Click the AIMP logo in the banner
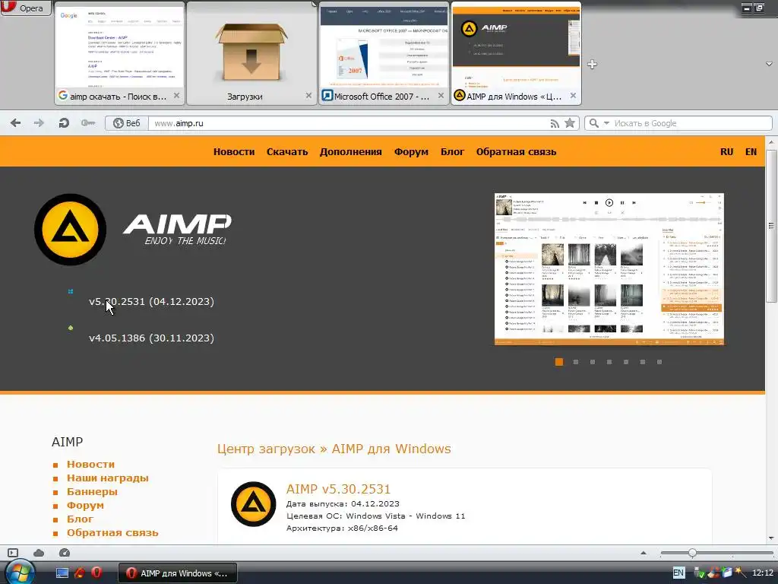The image size is (778, 584). pos(132,230)
